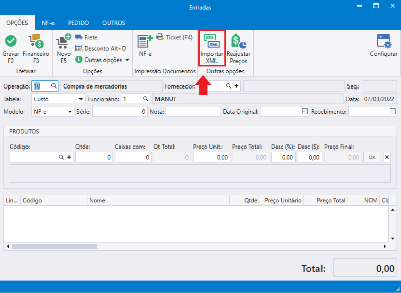The width and height of the screenshot is (401, 293).
Task: Print Ticket (F4)
Action: click(x=174, y=37)
